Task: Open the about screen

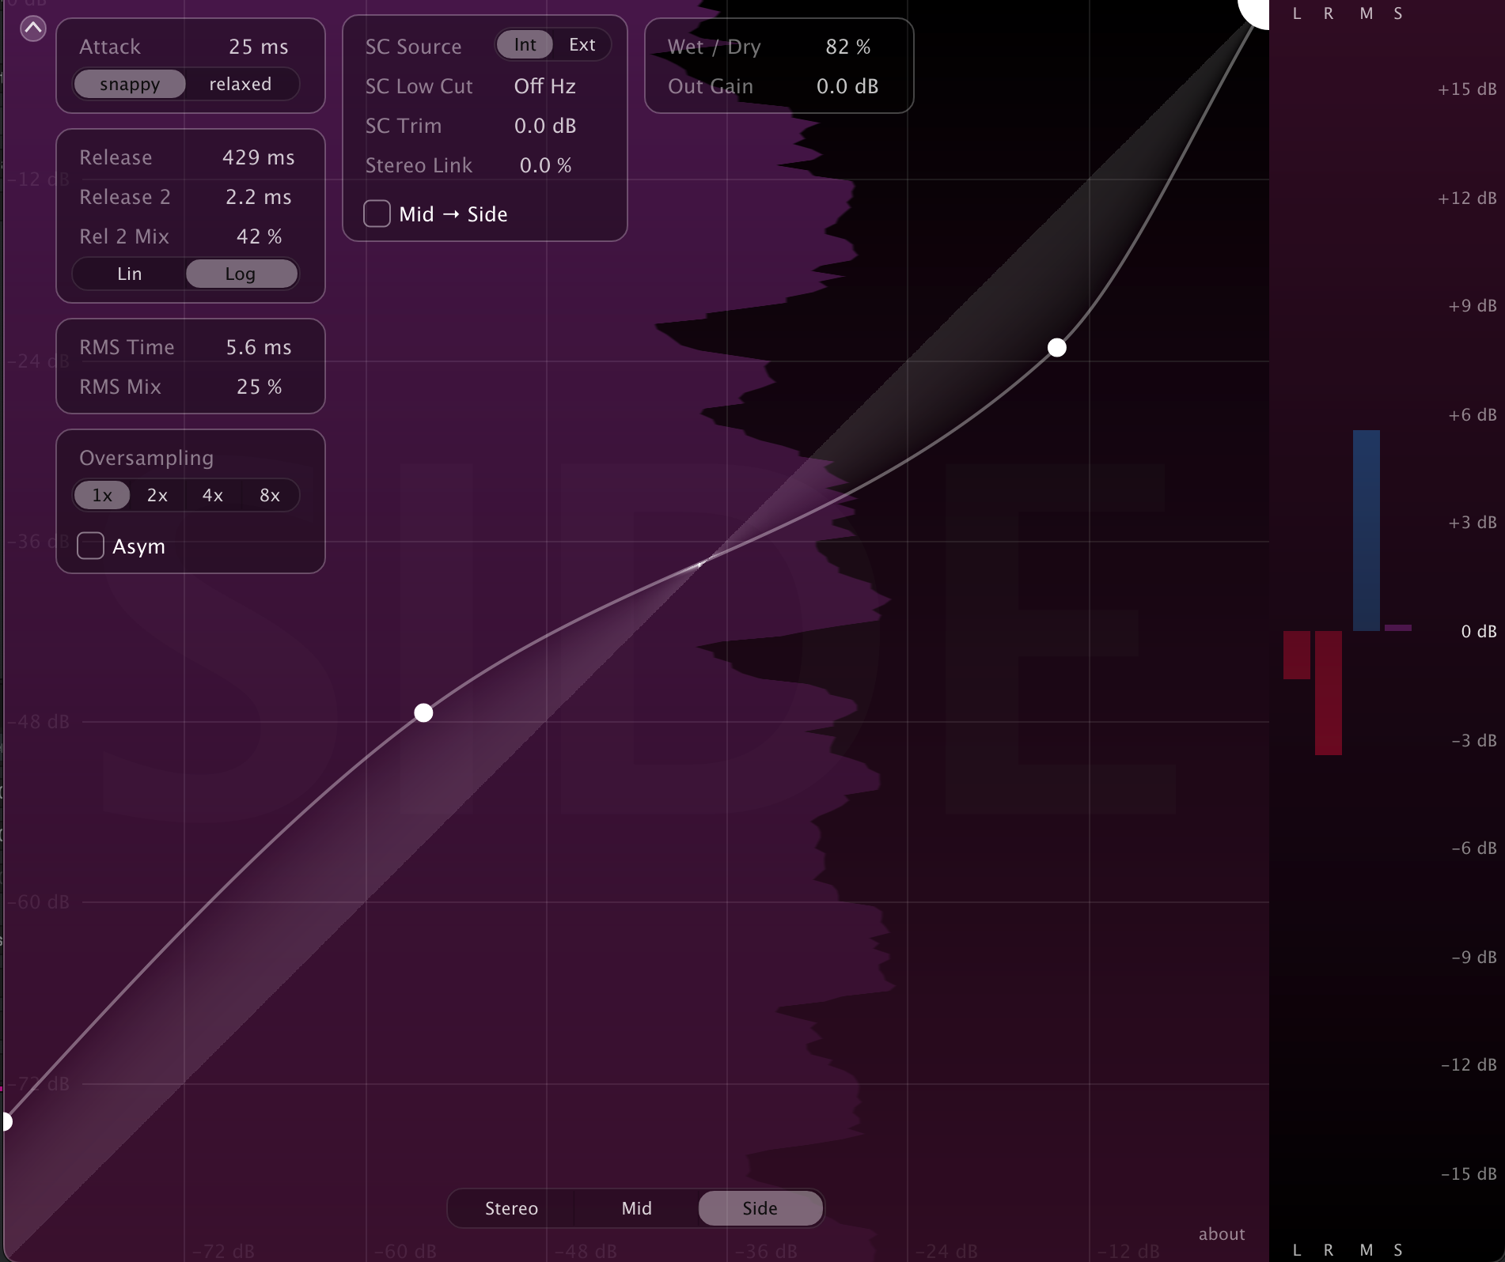Action: [x=1221, y=1234]
